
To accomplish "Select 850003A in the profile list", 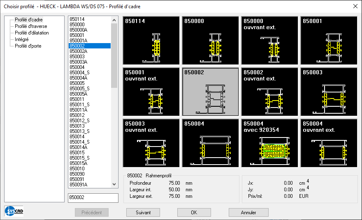I will [x=90, y=62].
